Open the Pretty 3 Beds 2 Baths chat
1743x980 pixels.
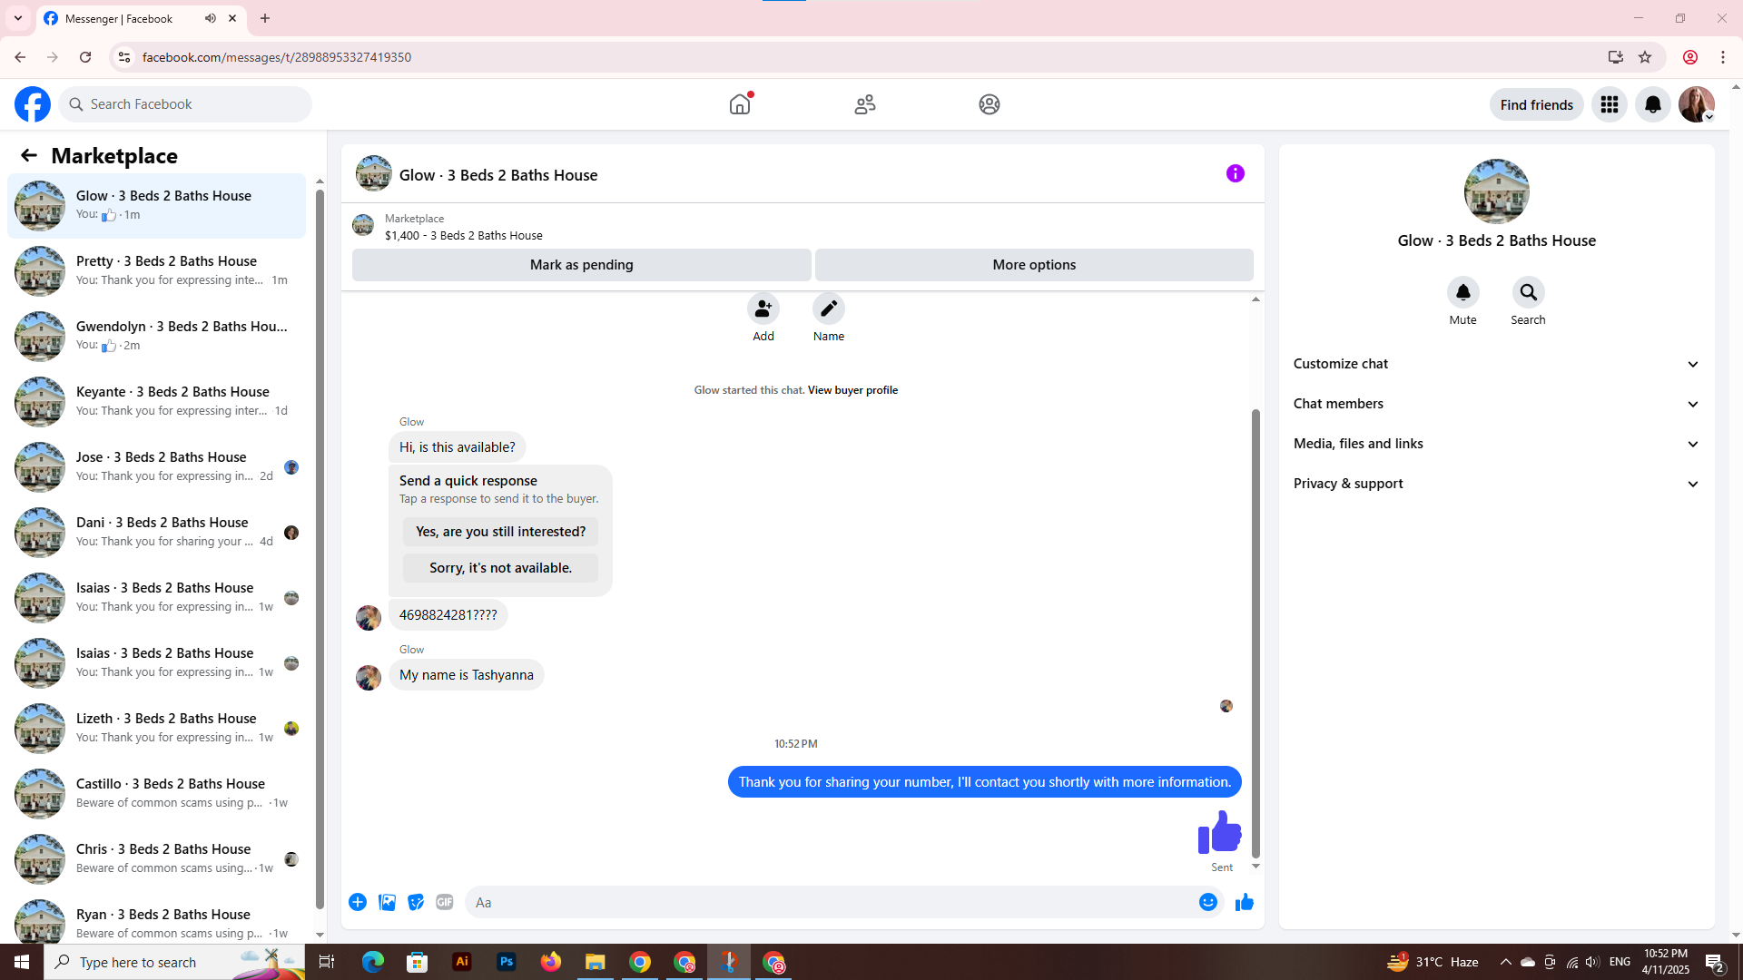[x=157, y=270]
